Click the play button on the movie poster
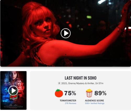The height and width of the screenshot is (111, 131). pyautogui.click(x=13, y=91)
